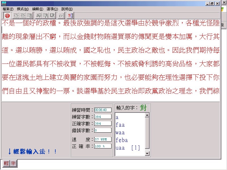The image size is (227, 170).
Task: Click the input code list scroll-down arrow
Action: [147, 153]
